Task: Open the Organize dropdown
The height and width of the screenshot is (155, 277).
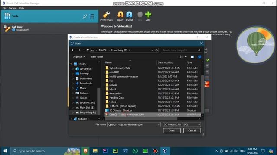Action: (x=79, y=56)
